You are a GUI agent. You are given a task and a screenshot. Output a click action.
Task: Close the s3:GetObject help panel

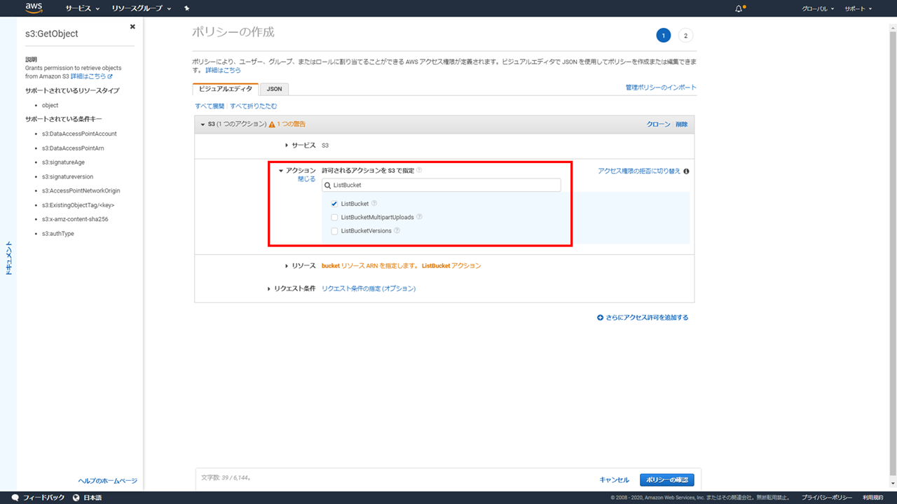[x=132, y=27]
